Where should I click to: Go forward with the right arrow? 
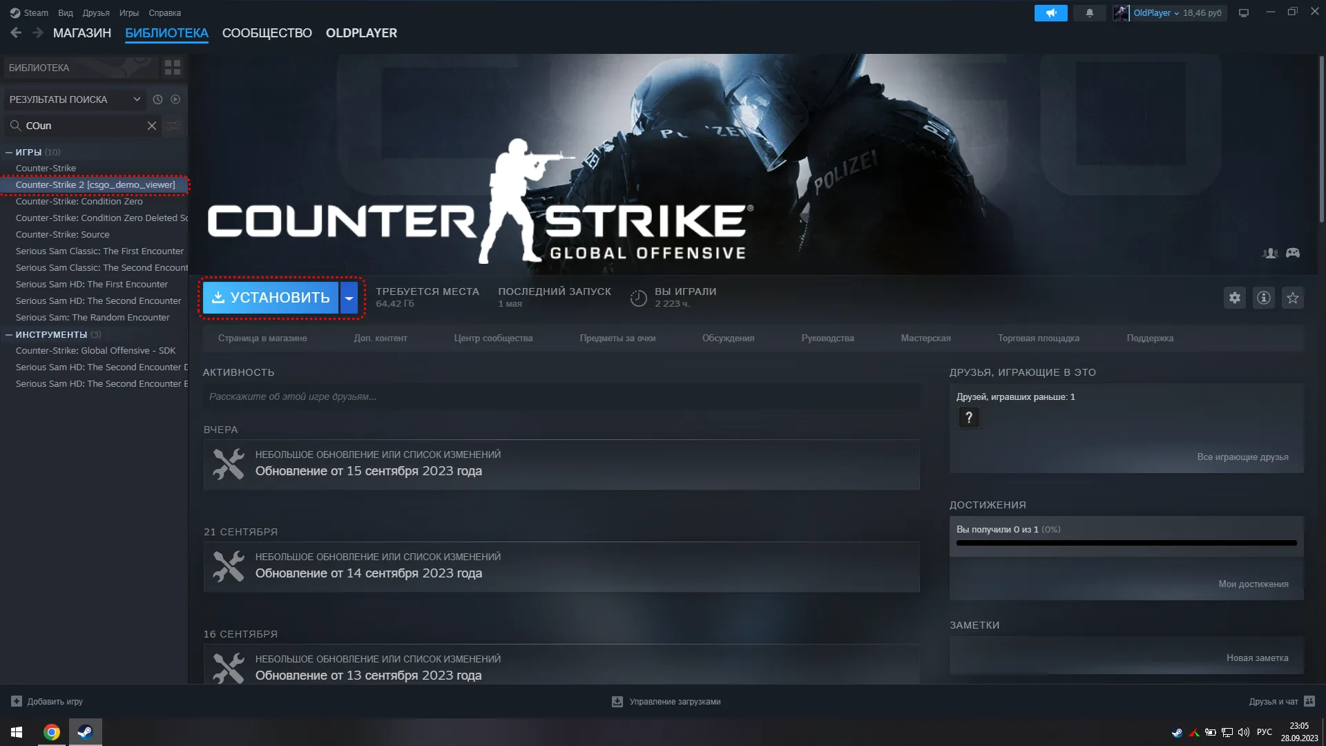(x=38, y=33)
